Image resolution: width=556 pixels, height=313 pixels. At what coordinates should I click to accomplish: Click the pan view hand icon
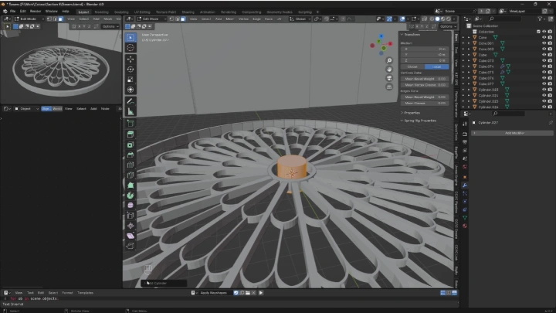[389, 70]
